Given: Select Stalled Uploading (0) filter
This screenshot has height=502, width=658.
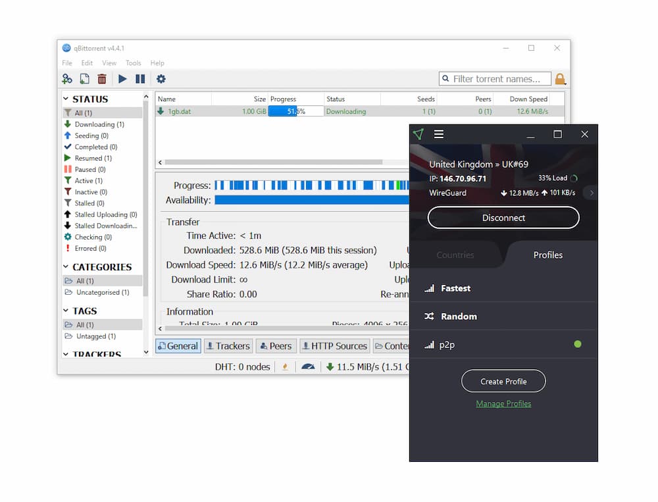Looking at the screenshot, I should pyautogui.click(x=103, y=214).
